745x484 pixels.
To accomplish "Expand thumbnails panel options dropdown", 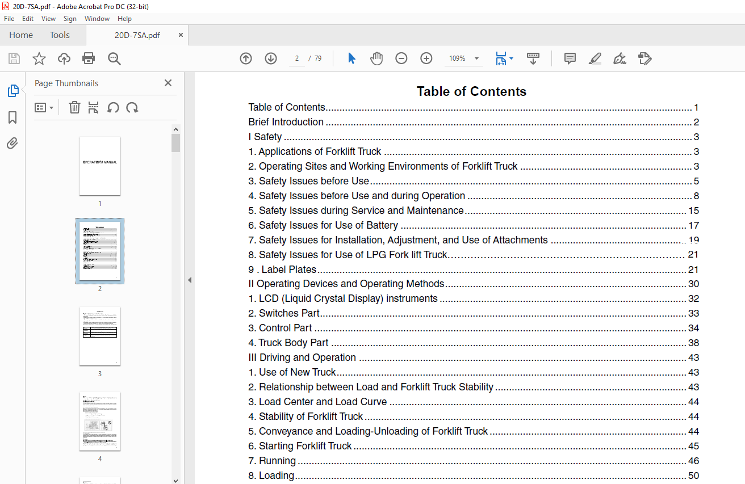I will (x=44, y=107).
